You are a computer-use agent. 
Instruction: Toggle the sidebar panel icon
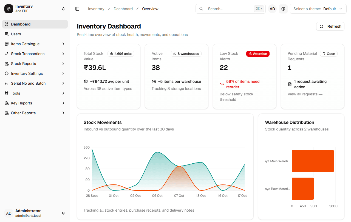click(77, 9)
